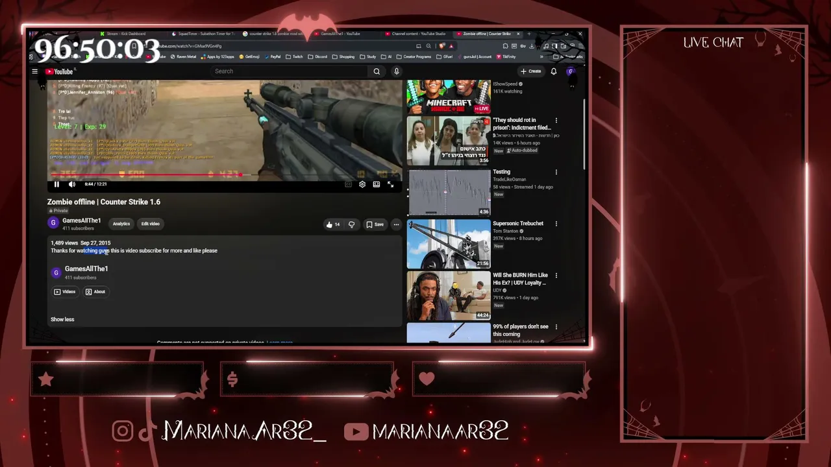Click the "1,489 views Sep 27, 2015" text
This screenshot has width=831, height=467.
(x=81, y=243)
